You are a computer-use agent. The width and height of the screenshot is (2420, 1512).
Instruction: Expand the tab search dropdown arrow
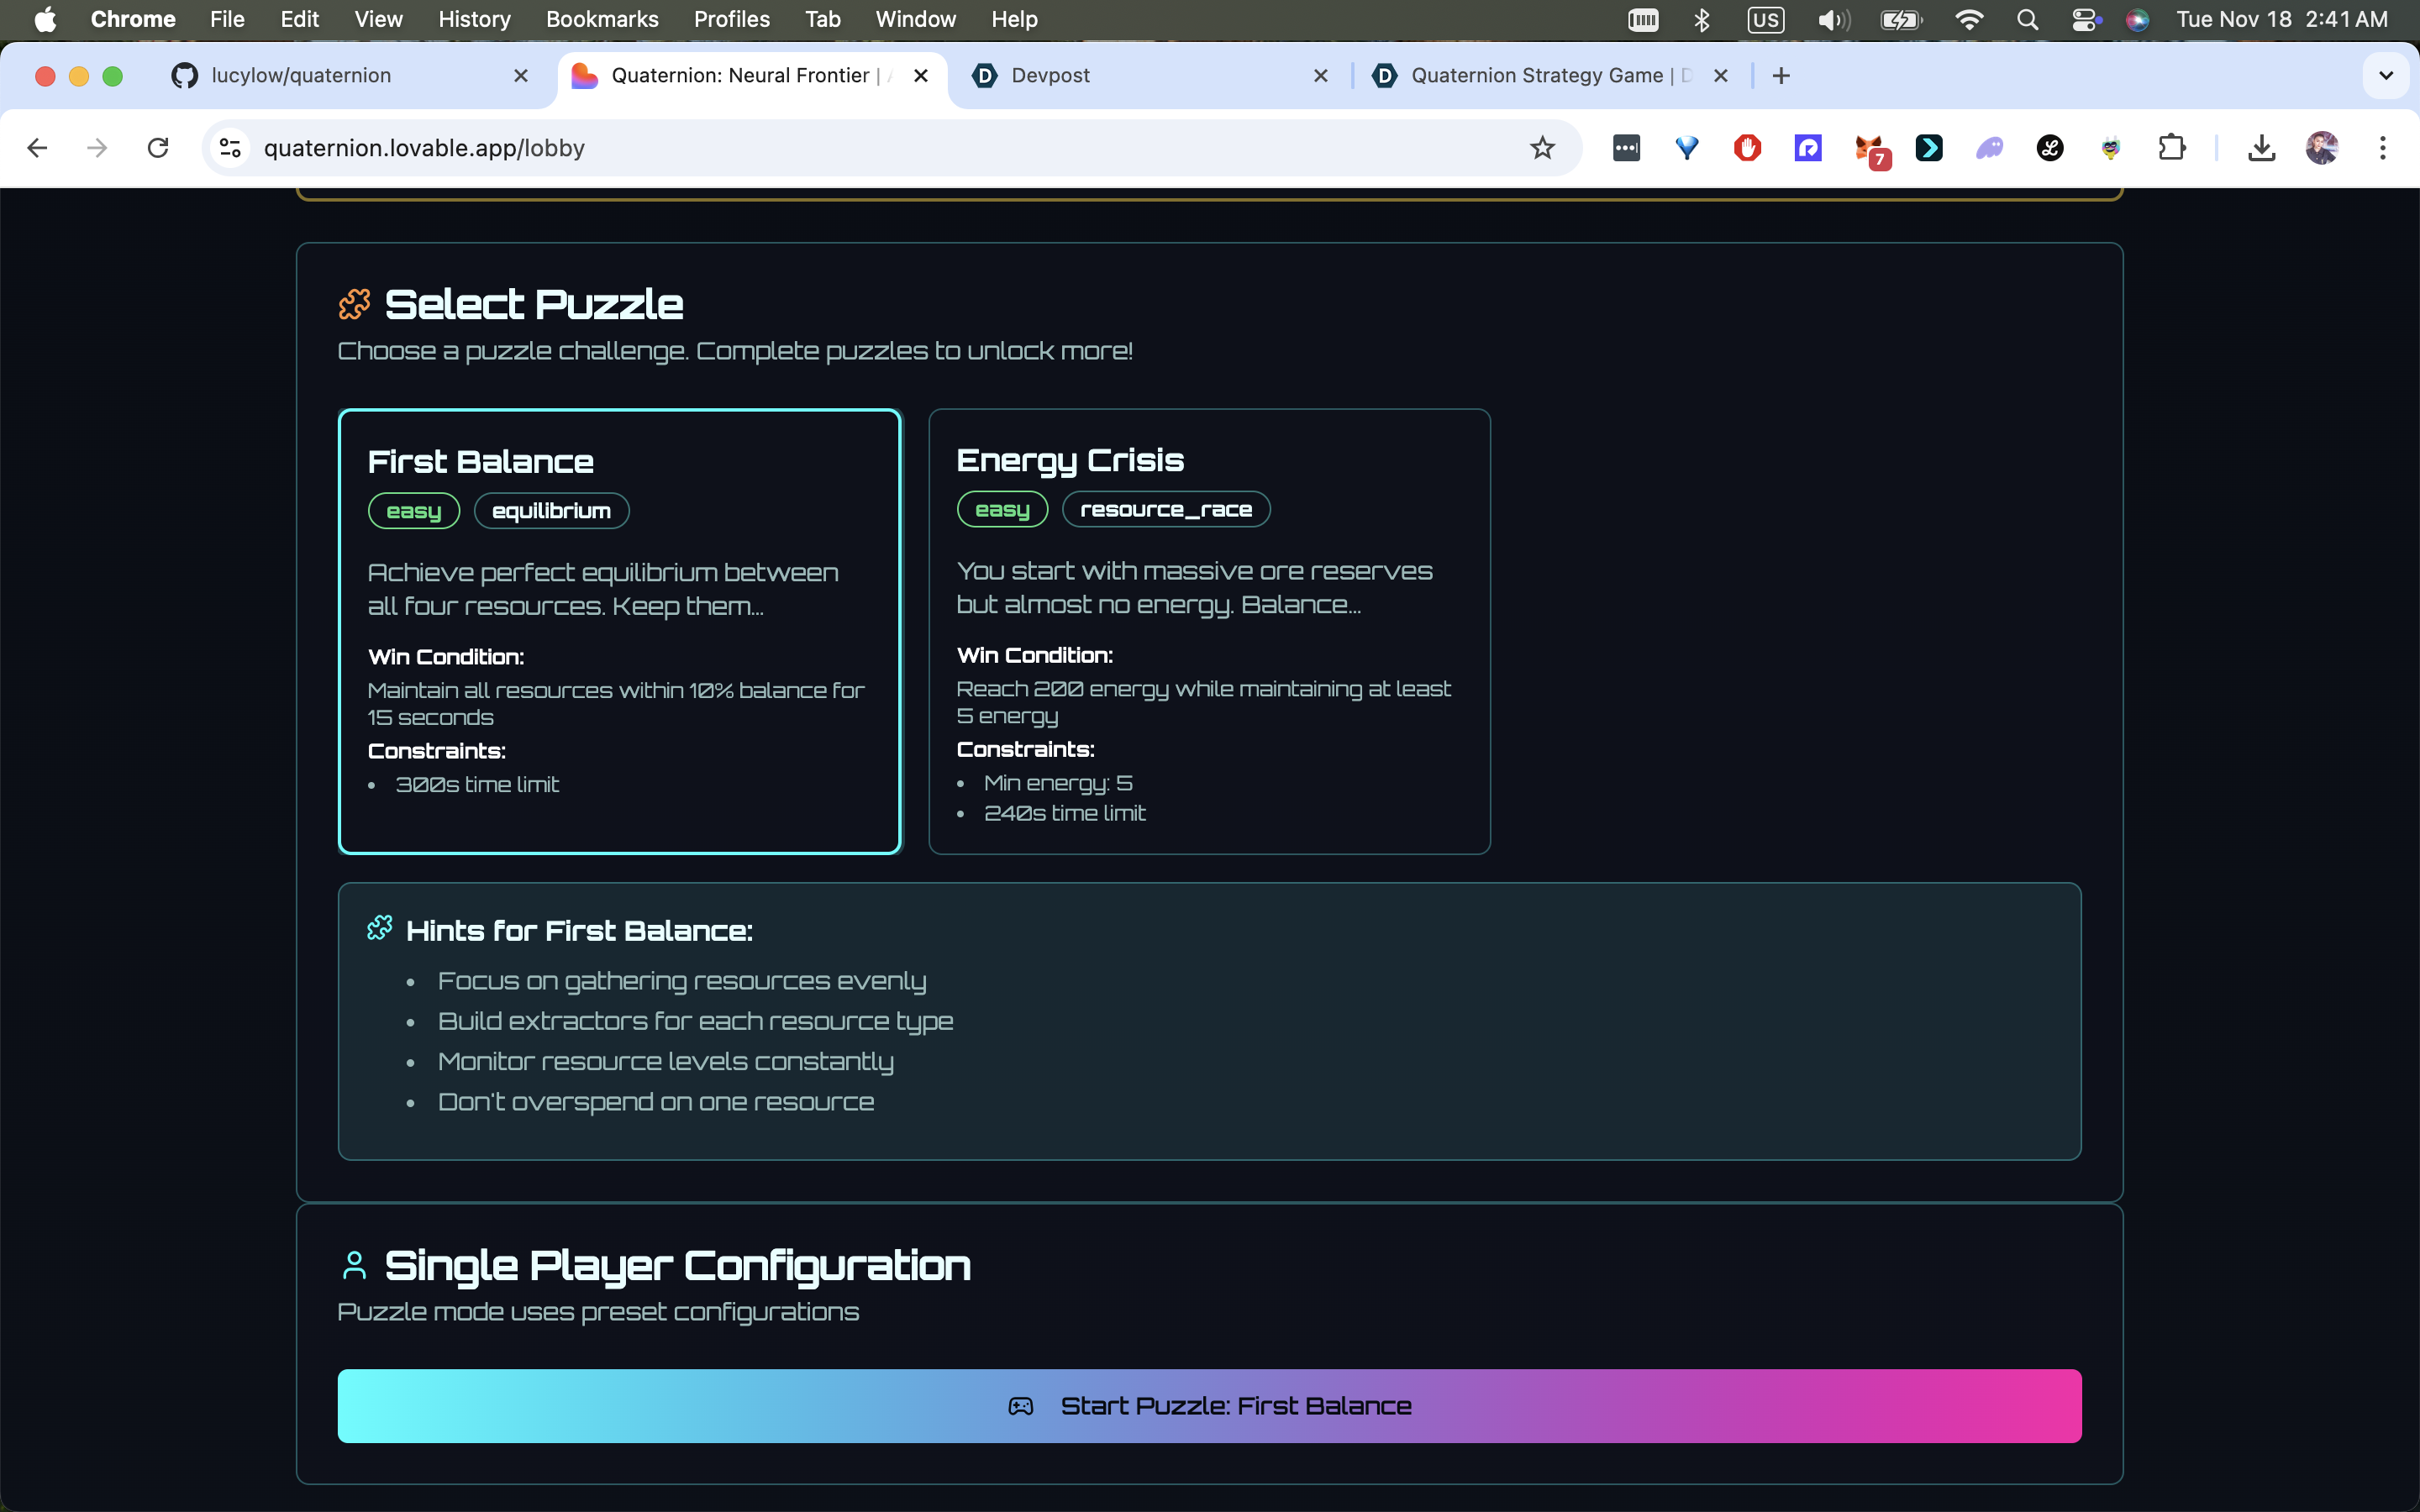2385,75
